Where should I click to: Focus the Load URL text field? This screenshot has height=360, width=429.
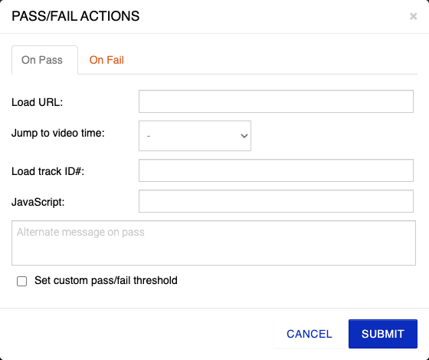(x=276, y=101)
